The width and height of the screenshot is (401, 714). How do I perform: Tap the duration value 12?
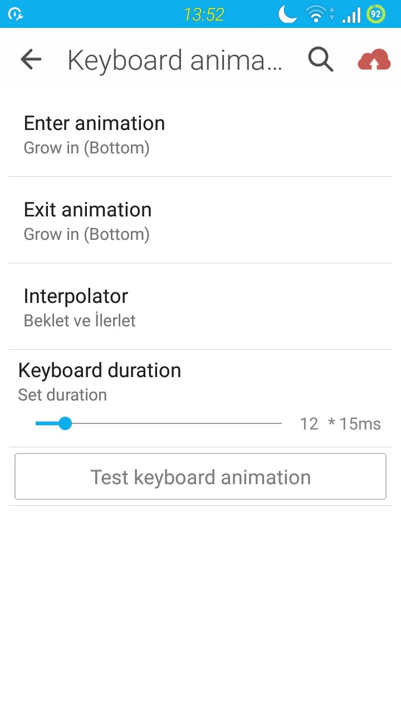pyautogui.click(x=309, y=424)
